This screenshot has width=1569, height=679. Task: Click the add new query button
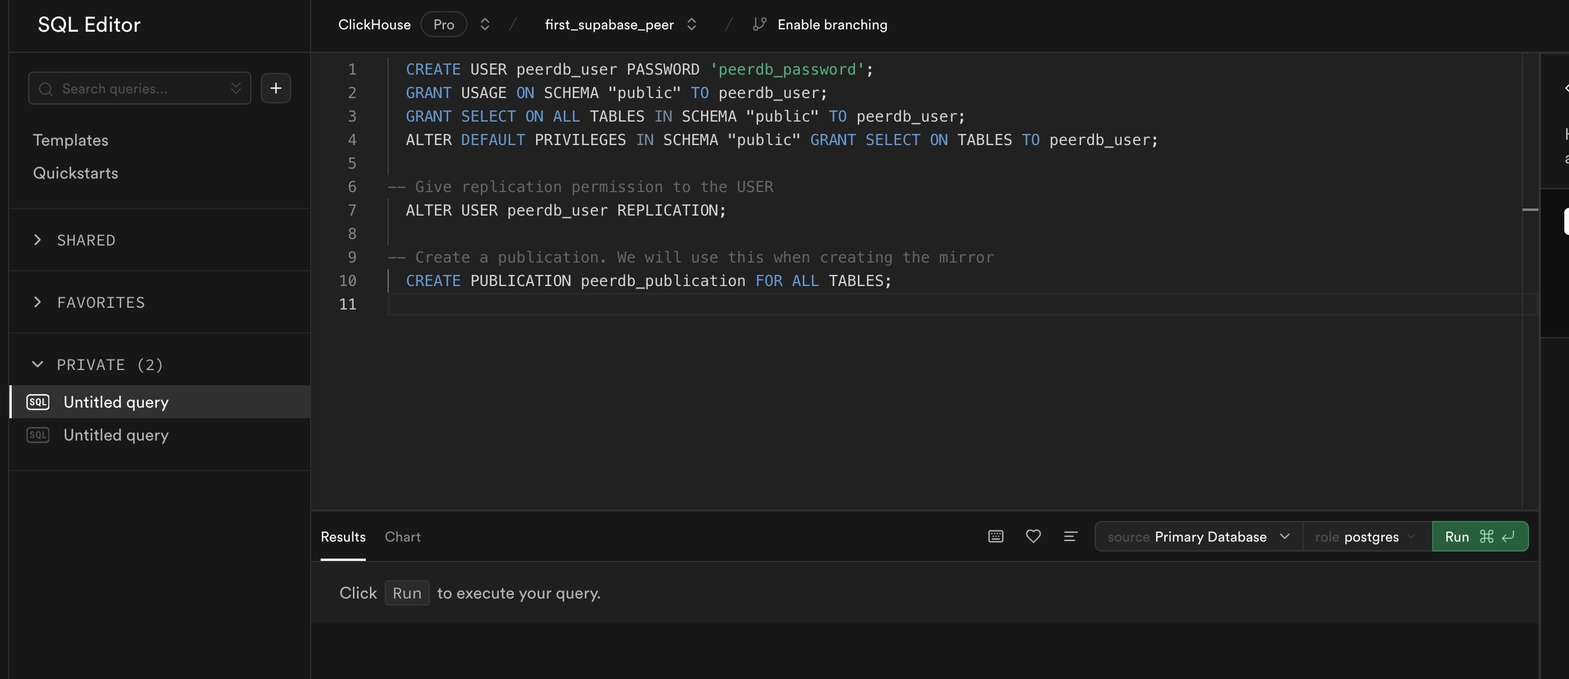pyautogui.click(x=276, y=88)
